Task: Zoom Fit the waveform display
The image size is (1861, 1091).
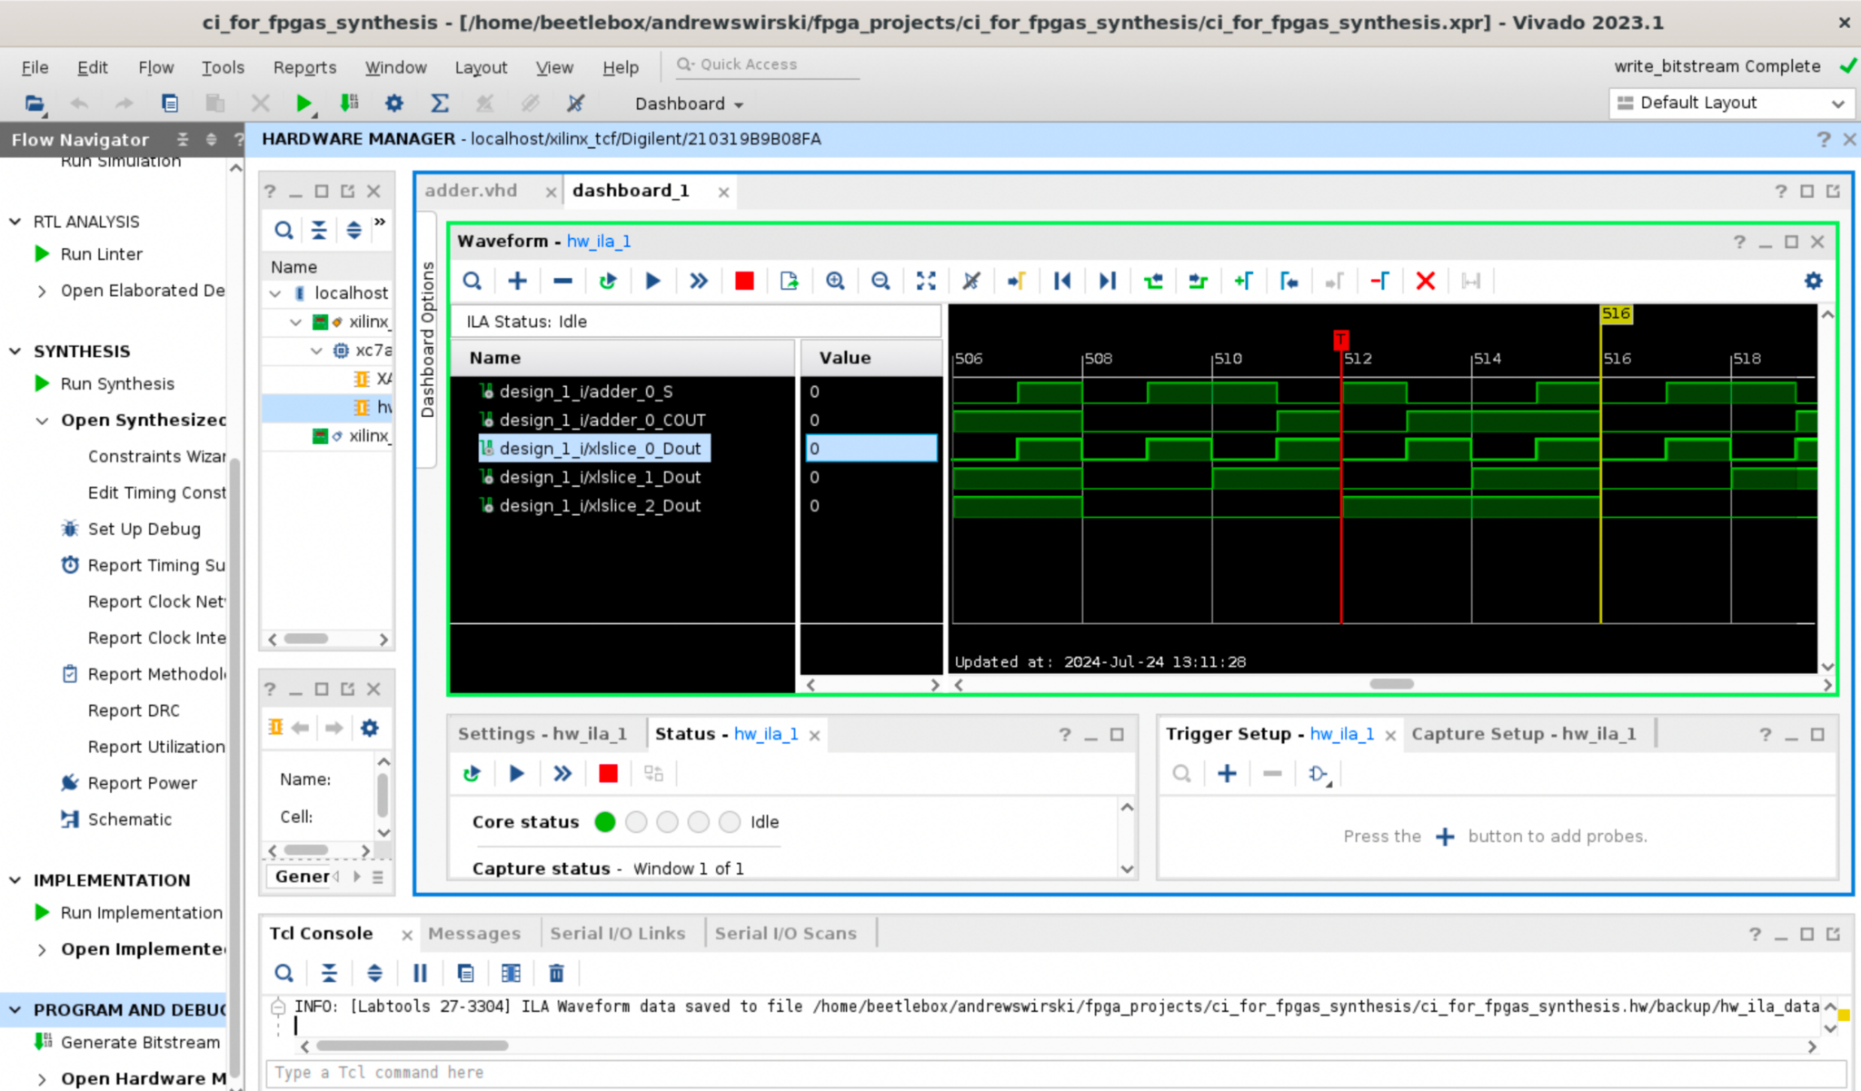Action: click(926, 281)
